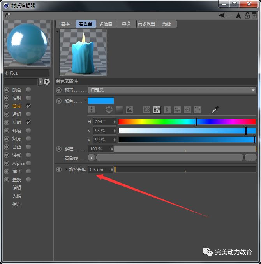Enable the 透明 channel checkbox
The width and height of the screenshot is (261, 264).
28,114
